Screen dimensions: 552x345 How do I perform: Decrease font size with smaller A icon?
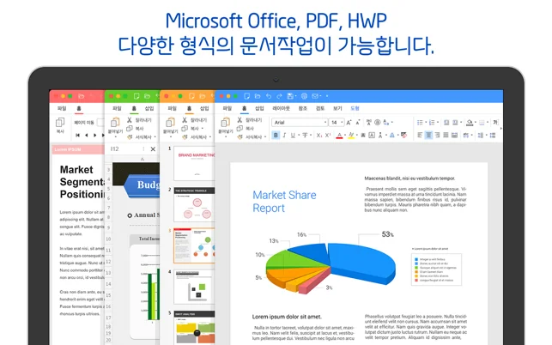point(358,122)
